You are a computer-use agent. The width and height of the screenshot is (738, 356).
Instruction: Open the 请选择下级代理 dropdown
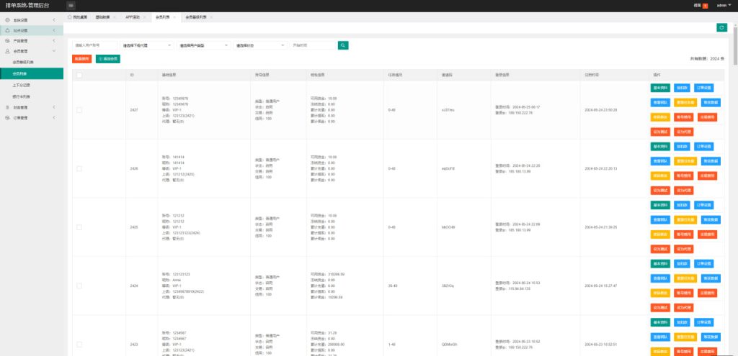coord(147,45)
